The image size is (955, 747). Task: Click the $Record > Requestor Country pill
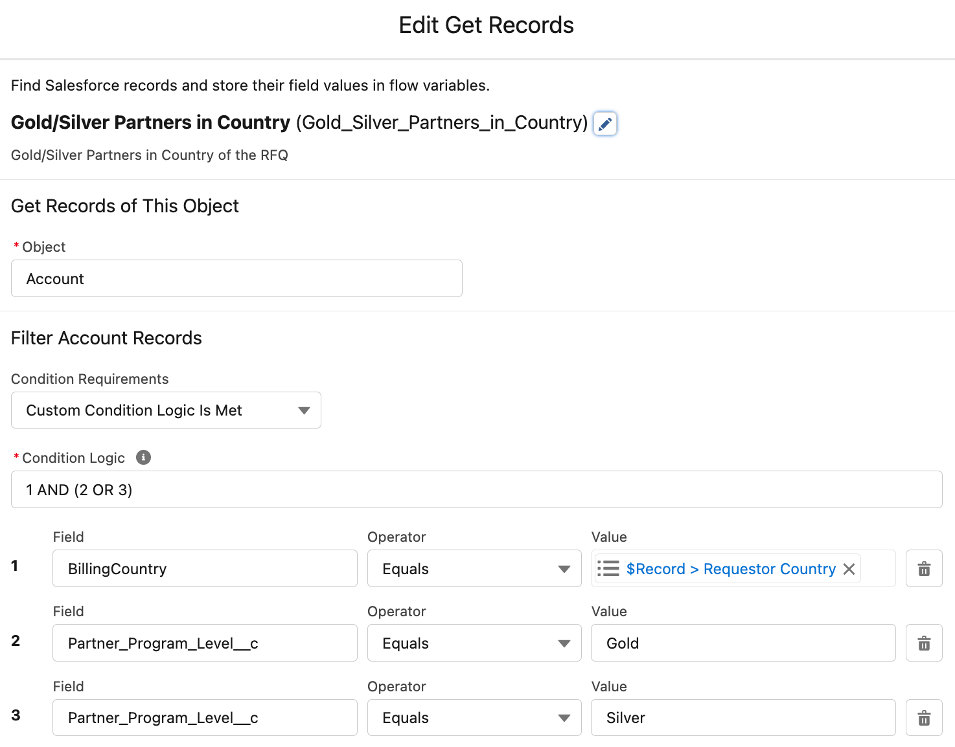pyautogui.click(x=730, y=569)
